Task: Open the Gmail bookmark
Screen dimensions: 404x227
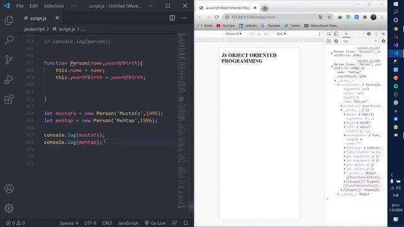Action: click(205, 25)
